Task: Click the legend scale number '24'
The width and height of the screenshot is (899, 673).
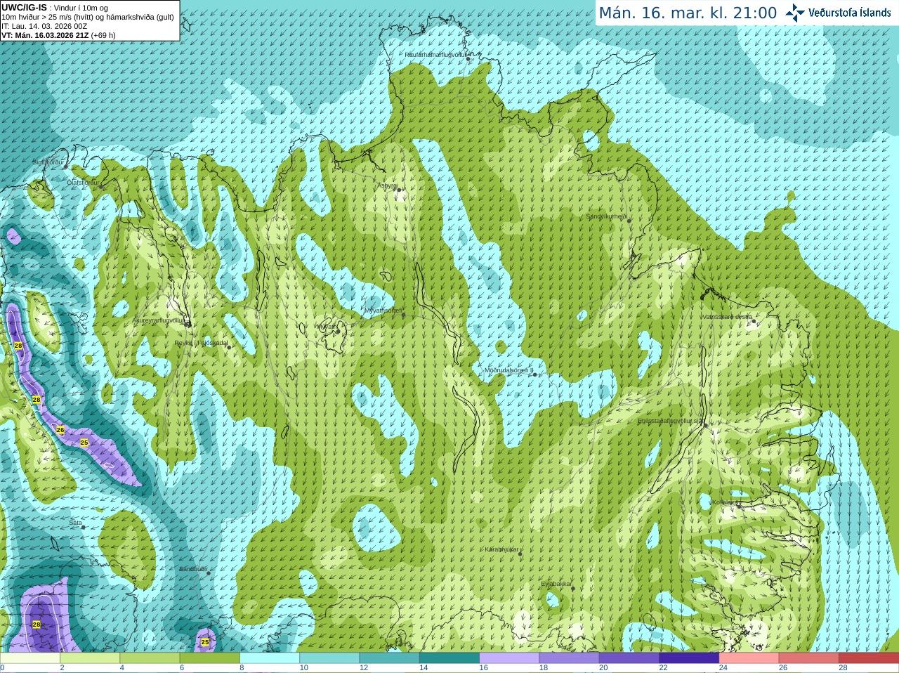Action: pyautogui.click(x=723, y=668)
